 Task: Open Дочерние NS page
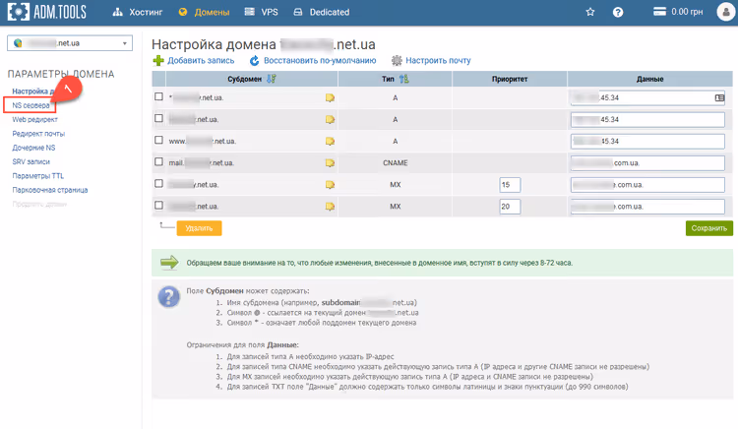pyautogui.click(x=33, y=148)
